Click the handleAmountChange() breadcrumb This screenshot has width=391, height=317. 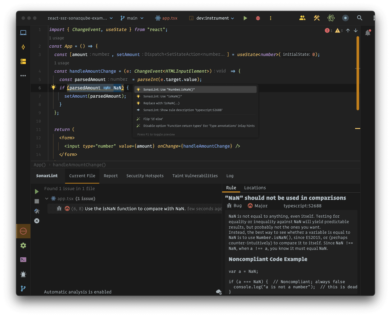coord(79,165)
